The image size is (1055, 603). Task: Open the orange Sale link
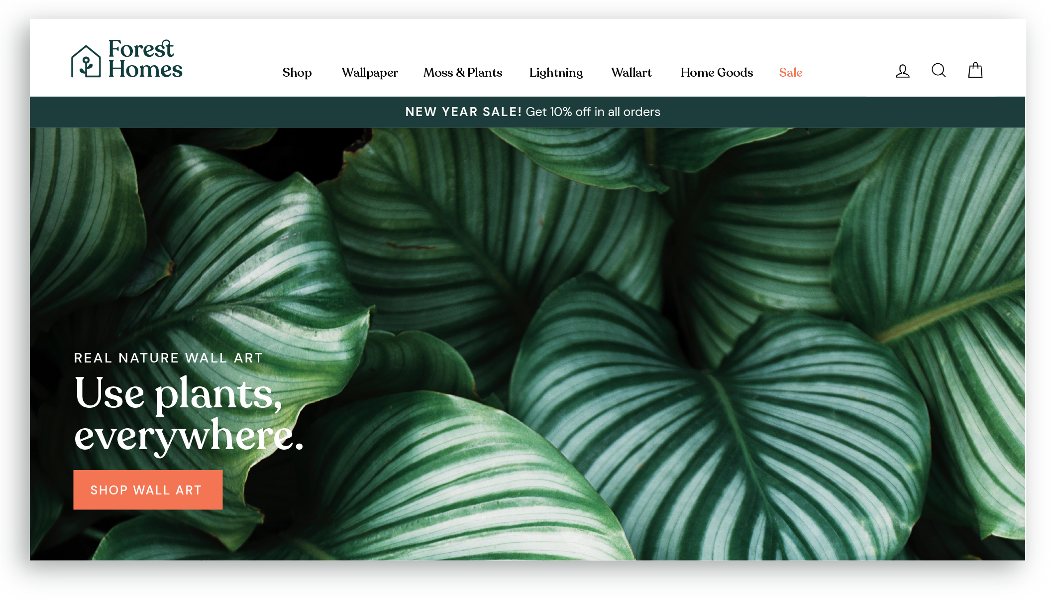tap(791, 73)
